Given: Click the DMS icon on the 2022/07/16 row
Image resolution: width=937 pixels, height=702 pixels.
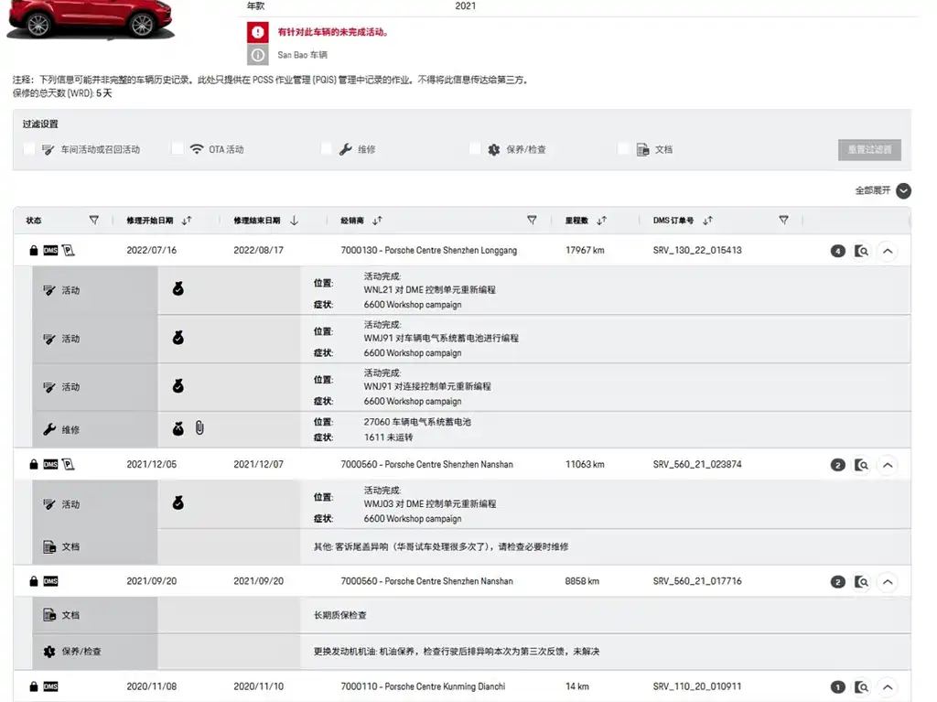Looking at the screenshot, I should 51,250.
